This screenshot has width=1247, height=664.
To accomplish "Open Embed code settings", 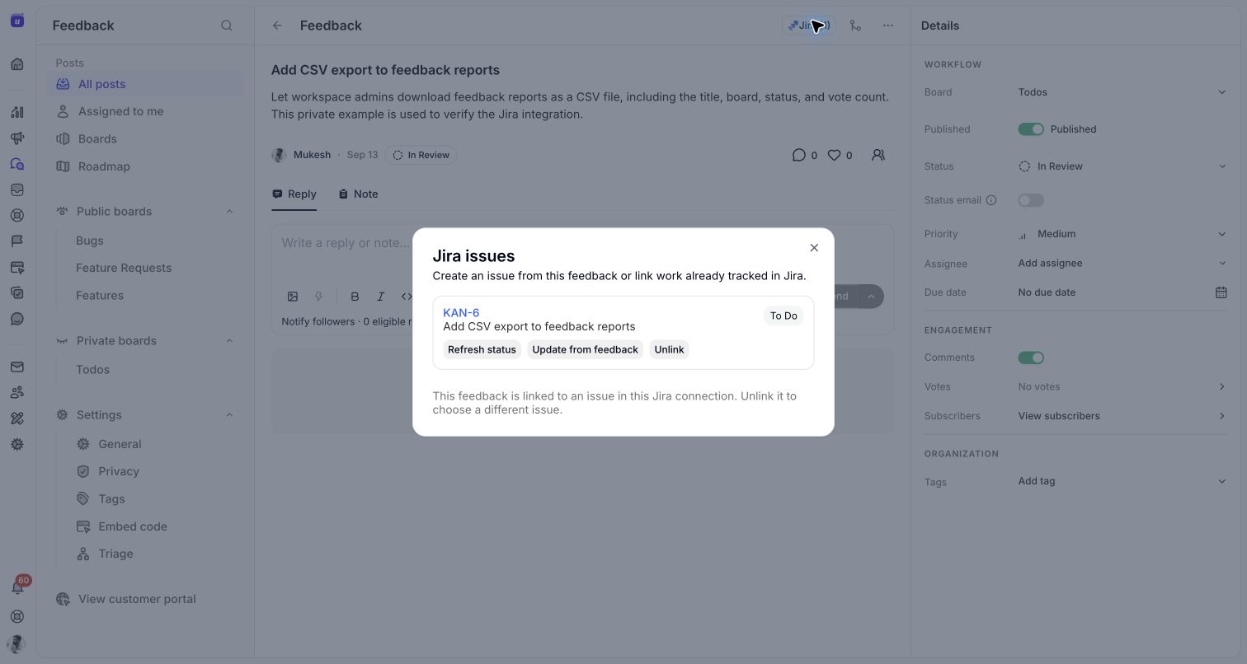I will click(133, 526).
